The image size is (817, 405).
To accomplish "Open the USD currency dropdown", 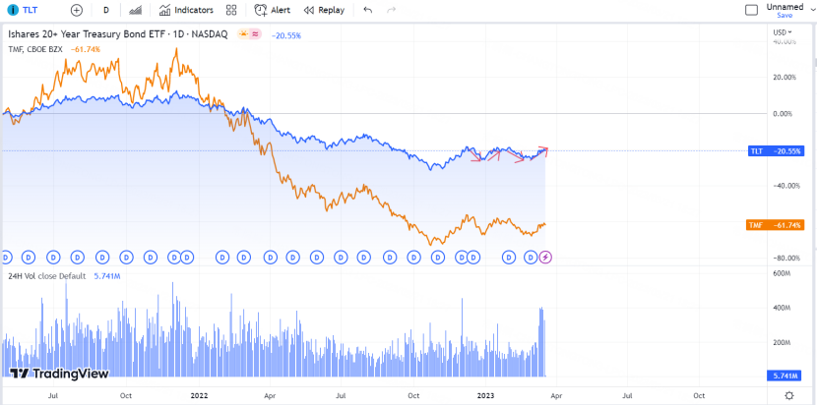I will [783, 33].
